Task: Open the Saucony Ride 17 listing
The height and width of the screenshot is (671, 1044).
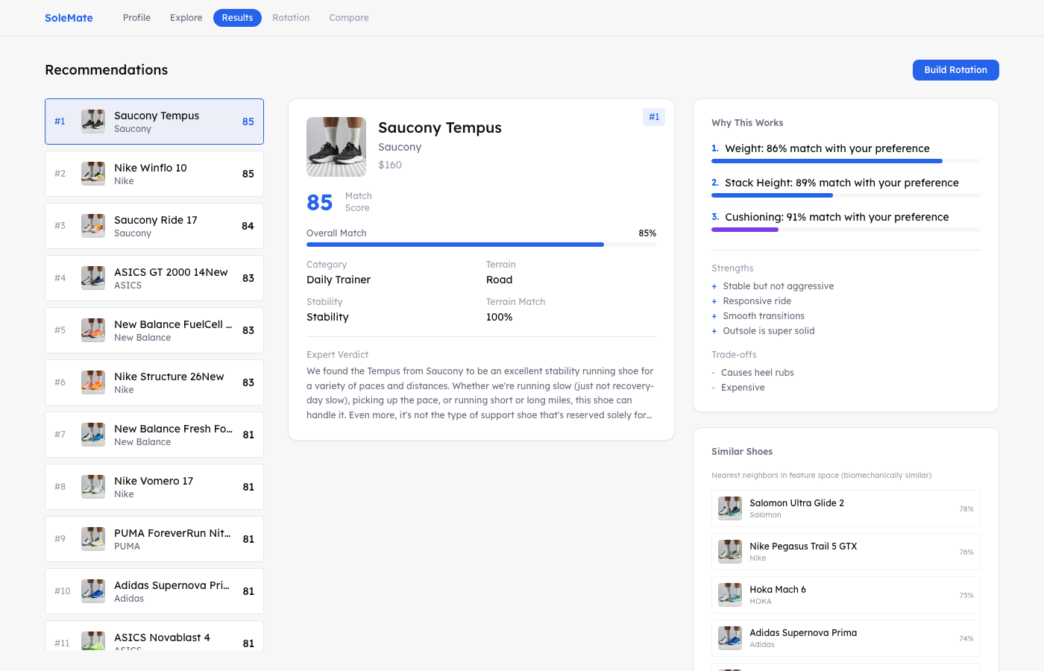Action: coord(154,225)
